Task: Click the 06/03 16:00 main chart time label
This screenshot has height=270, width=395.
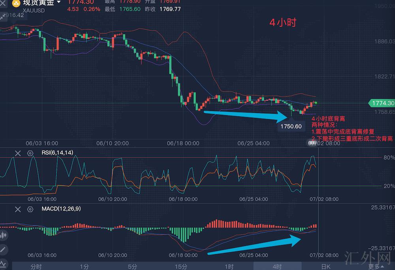Action: (42, 143)
